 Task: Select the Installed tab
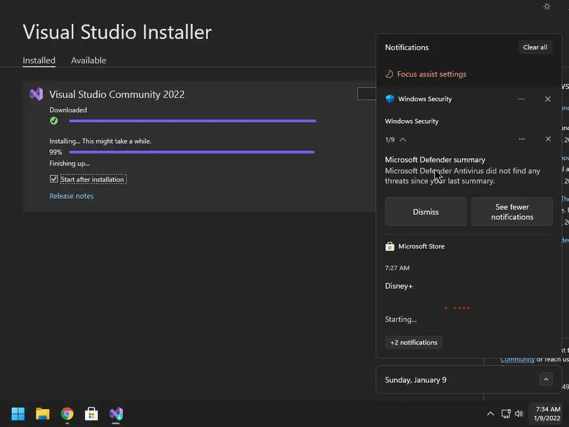pyautogui.click(x=39, y=60)
